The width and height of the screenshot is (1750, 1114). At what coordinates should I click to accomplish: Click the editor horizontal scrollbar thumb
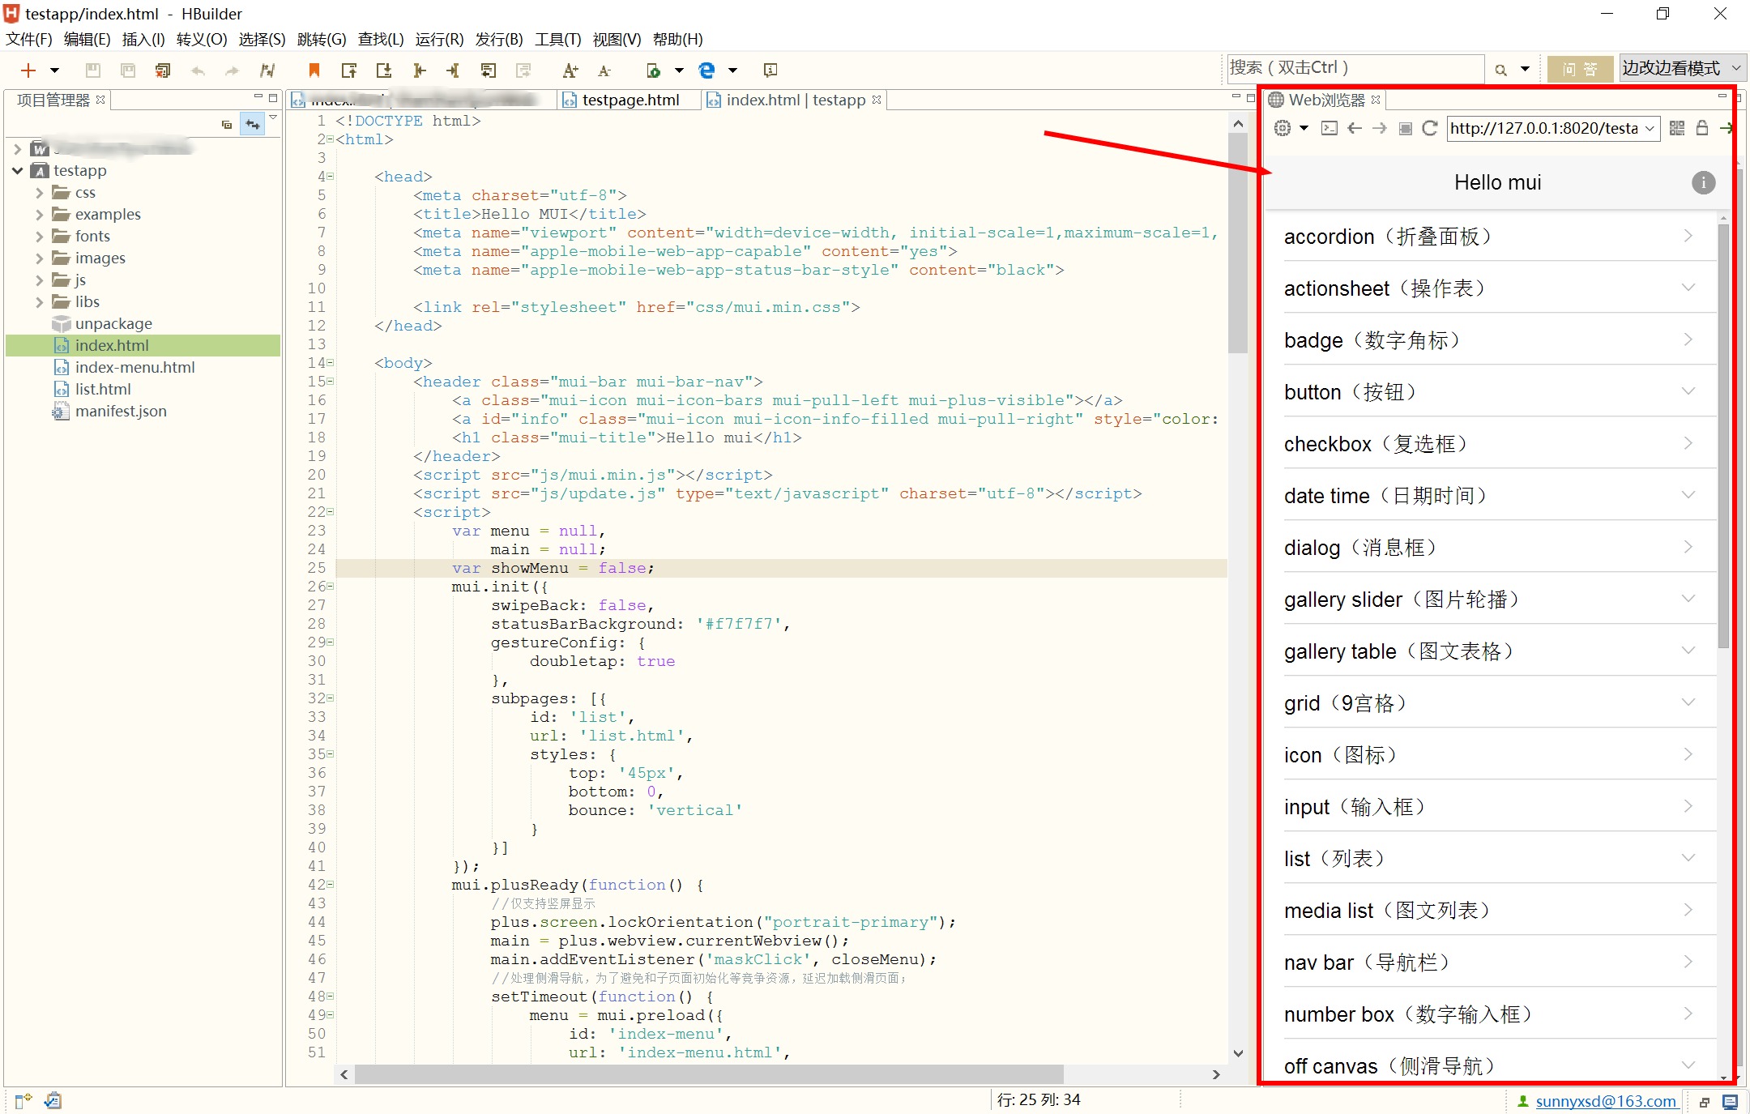(x=708, y=1074)
